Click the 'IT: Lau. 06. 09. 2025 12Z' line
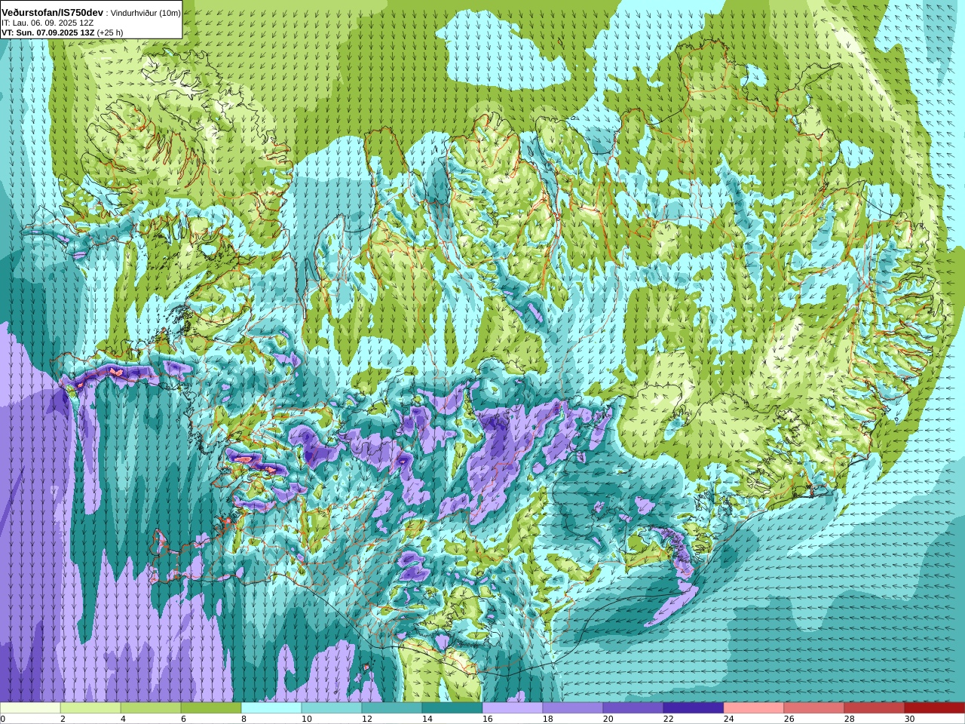 pos(47,23)
